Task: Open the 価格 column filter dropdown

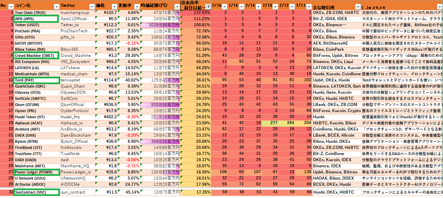Action: click(x=114, y=6)
